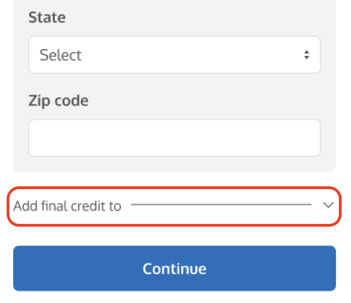Click the divider line in Add final credit row
Image resolution: width=351 pixels, height=303 pixels.
[x=221, y=205]
